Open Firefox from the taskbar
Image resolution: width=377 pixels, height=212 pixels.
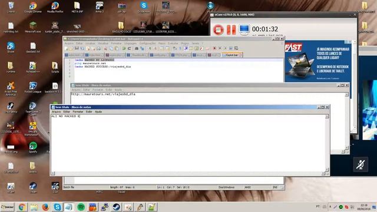46,207
